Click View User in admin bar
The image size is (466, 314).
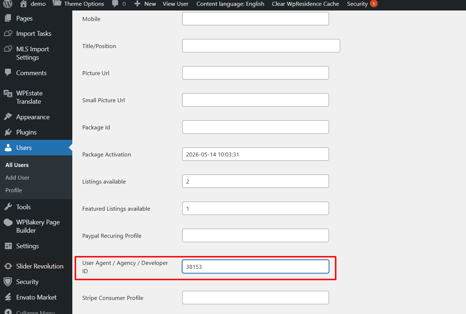[x=175, y=4]
